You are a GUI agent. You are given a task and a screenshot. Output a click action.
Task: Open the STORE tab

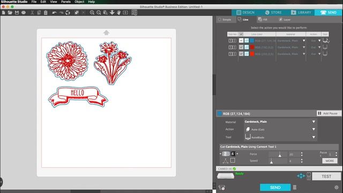click(x=273, y=12)
